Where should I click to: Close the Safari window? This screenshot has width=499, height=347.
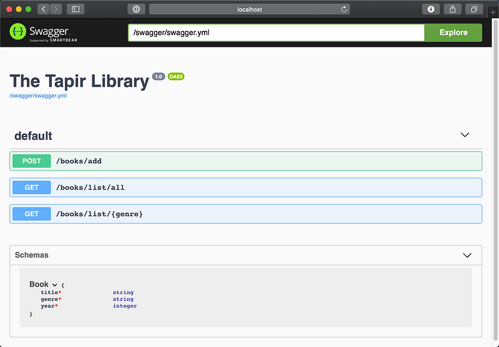pyautogui.click(x=9, y=9)
